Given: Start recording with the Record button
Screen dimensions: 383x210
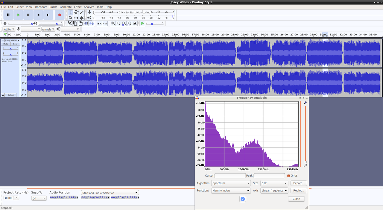Looking at the screenshot, I should [60, 15].
